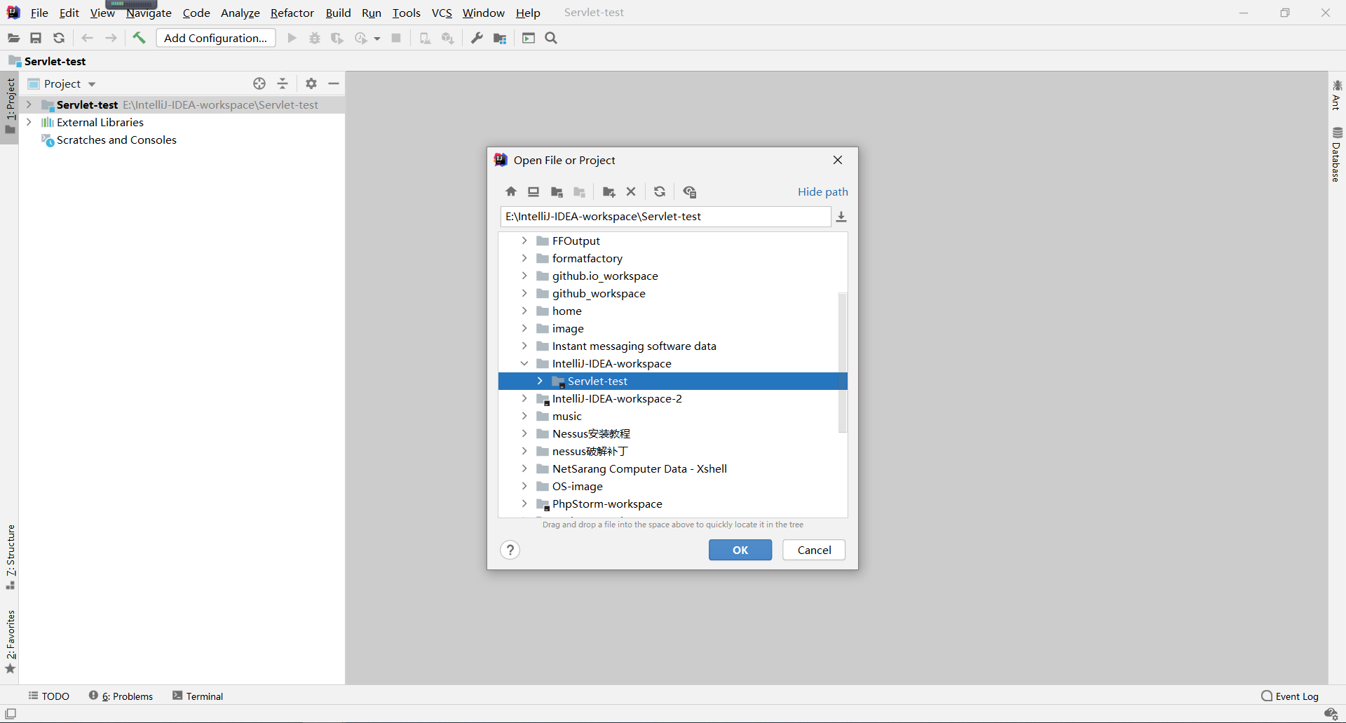
Task: Expand the PhpStorm-workspace folder
Action: tap(524, 504)
